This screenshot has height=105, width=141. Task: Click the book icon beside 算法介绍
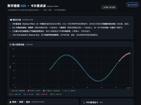[x=11, y=20]
